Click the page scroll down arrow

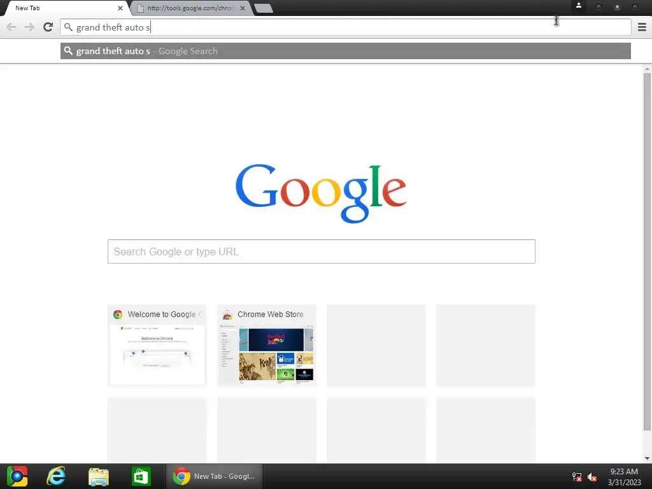pos(647,458)
